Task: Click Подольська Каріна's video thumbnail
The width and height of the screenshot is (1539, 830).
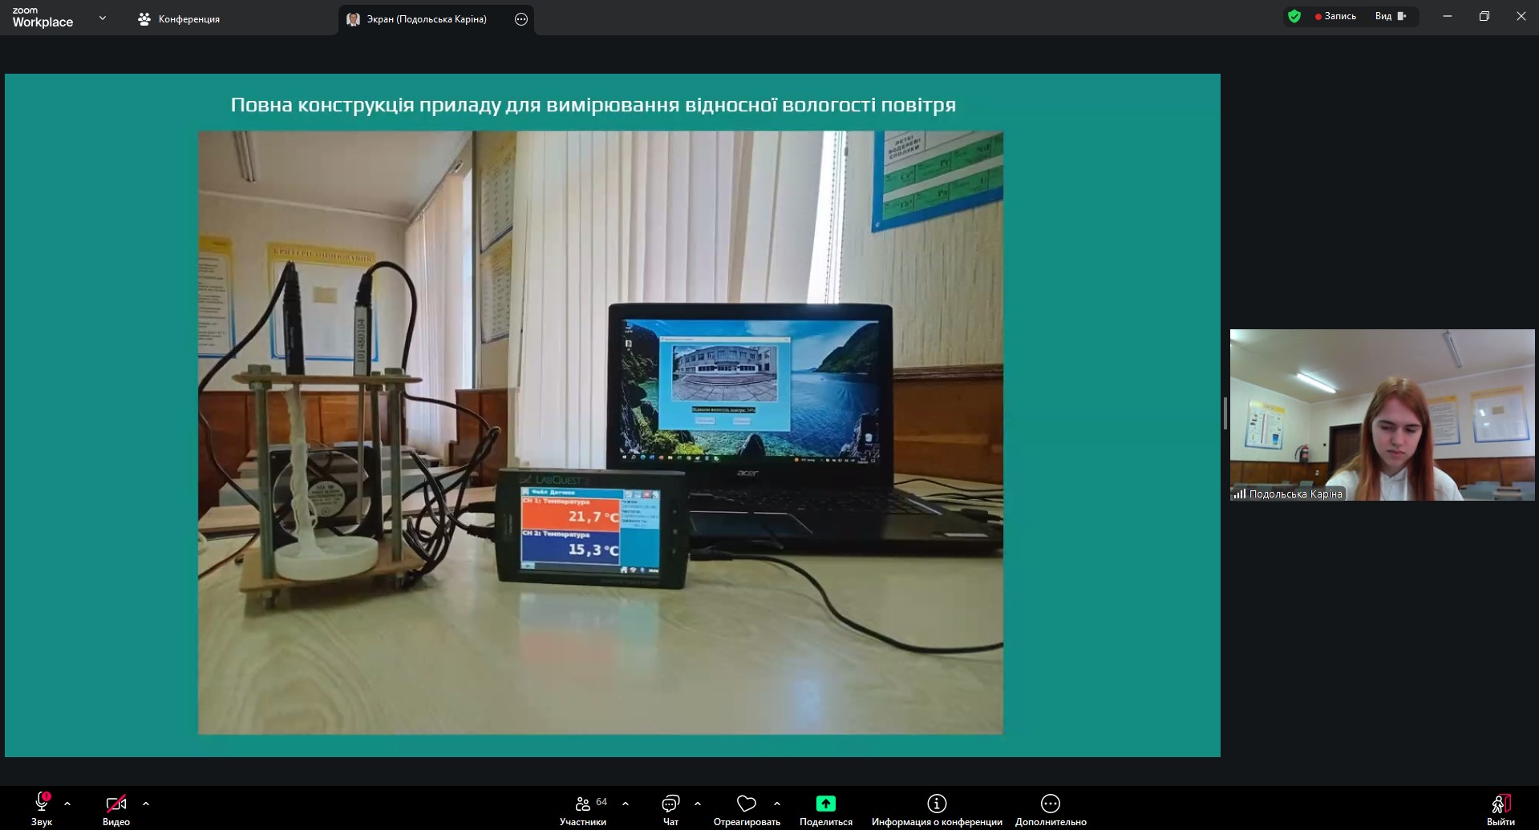Action: click(1382, 414)
